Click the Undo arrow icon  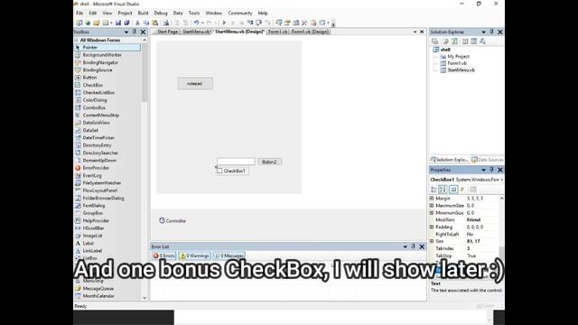196,23
